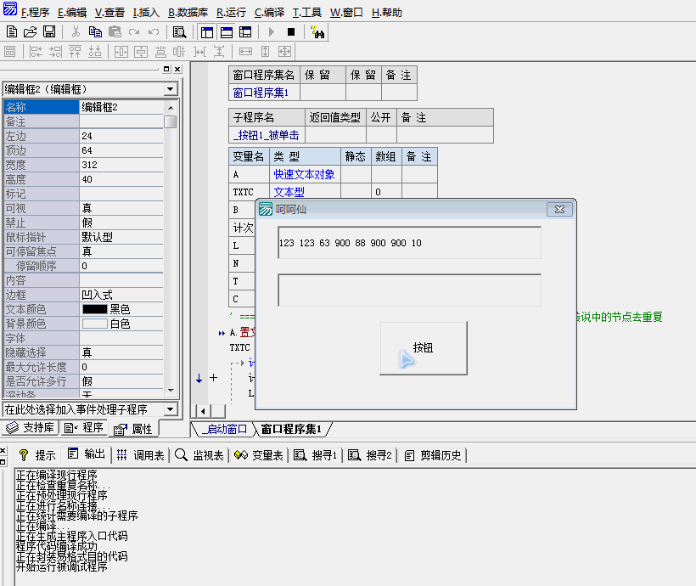
Task: Switch to the _启动窗口 editor tab
Action: coord(224,429)
